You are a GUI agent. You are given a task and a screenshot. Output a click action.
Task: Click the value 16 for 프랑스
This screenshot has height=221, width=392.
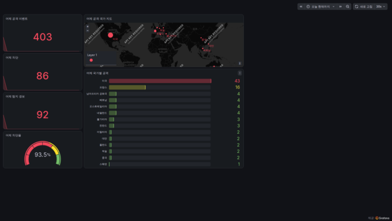pyautogui.click(x=238, y=87)
